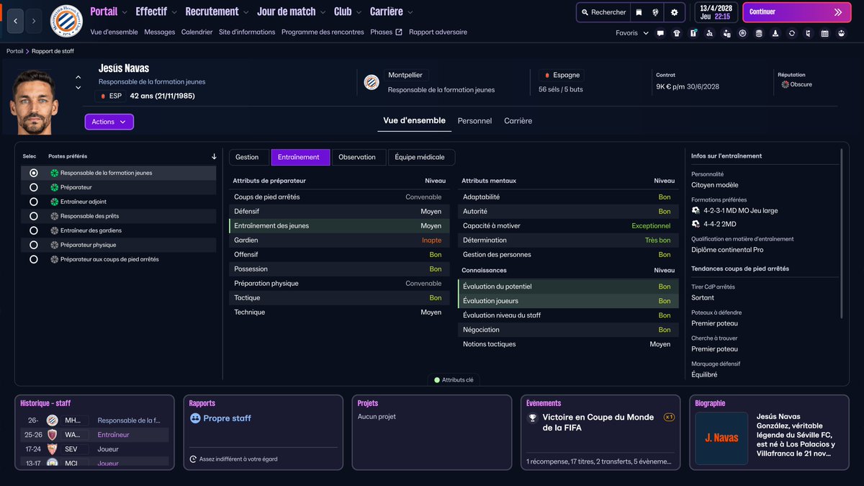Switch to the Carrière profile tab

click(518, 121)
